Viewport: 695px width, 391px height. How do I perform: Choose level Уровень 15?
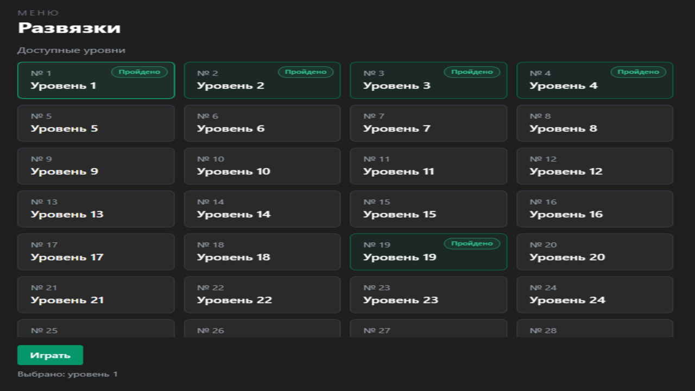(428, 209)
